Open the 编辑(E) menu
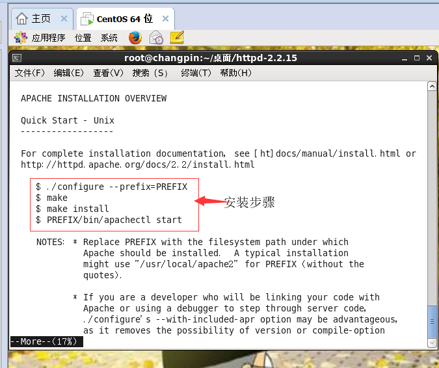The width and height of the screenshot is (439, 368). 68,73
